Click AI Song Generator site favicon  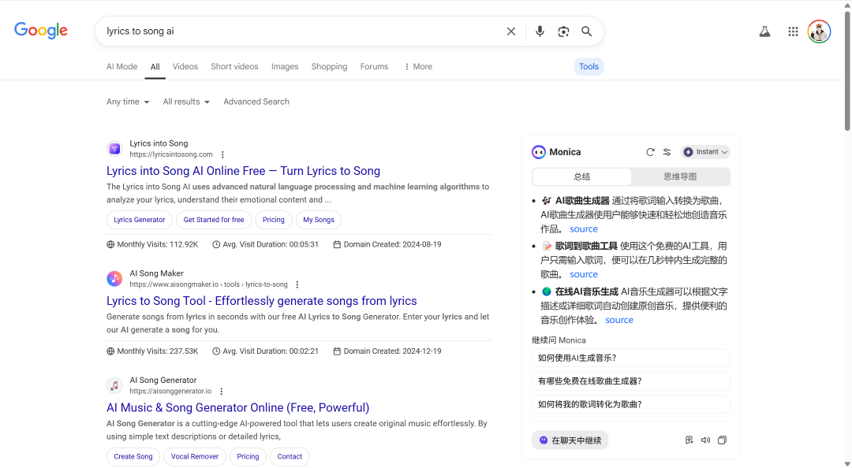coord(114,385)
